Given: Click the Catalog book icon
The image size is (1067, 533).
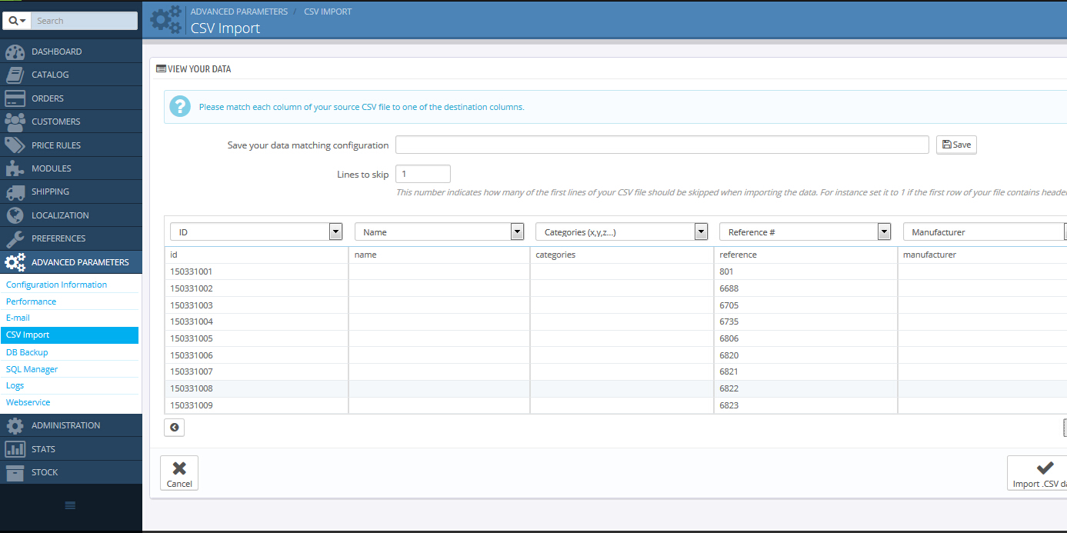Looking at the screenshot, I should click(x=15, y=75).
